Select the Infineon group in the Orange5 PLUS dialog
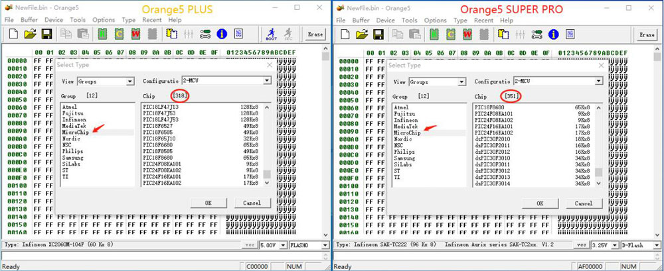 tap(75, 120)
